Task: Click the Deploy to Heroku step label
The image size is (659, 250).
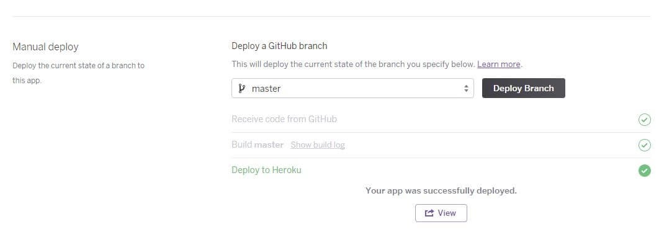Action: pos(266,170)
